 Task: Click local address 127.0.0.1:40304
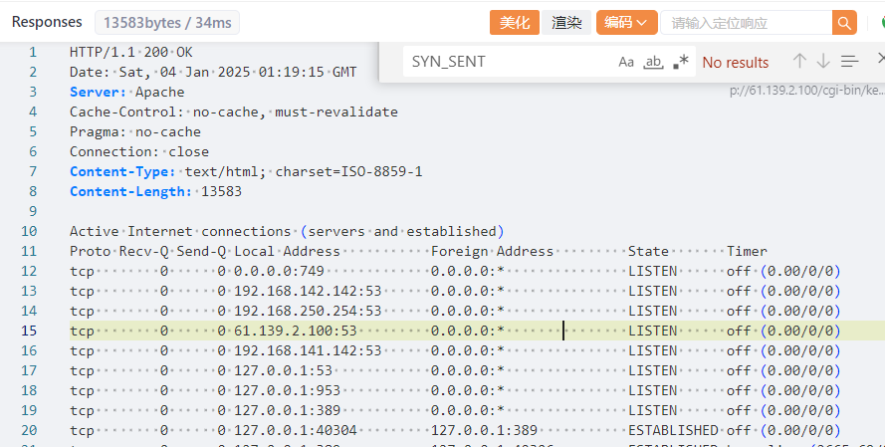coord(296,431)
